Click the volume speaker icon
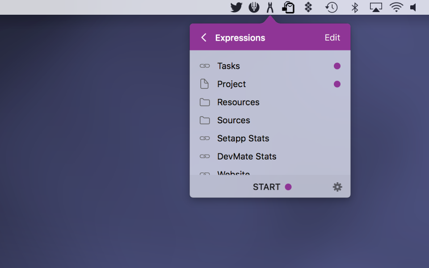 coord(413,7)
